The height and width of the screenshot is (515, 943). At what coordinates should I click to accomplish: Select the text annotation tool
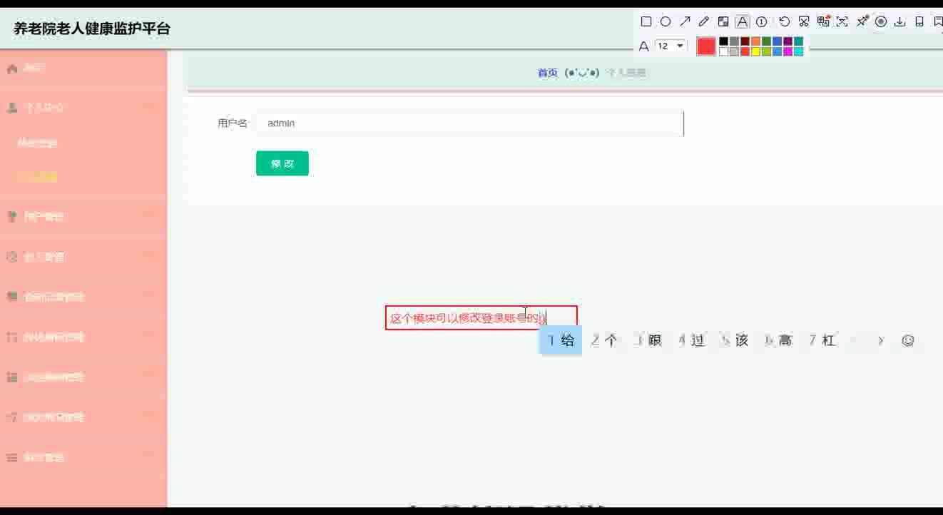743,21
